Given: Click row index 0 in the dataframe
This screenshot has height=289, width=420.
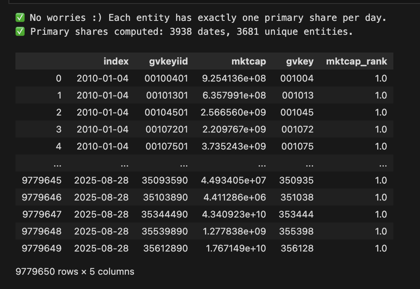Looking at the screenshot, I should tap(58, 78).
